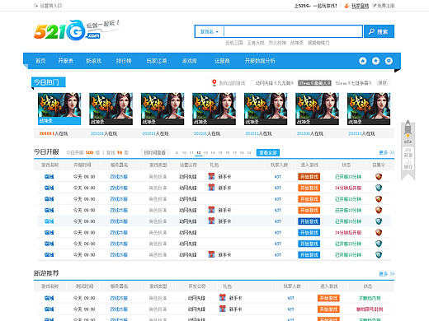
Task: Click the 运营商入口 link at the top left
Action: point(51,6)
